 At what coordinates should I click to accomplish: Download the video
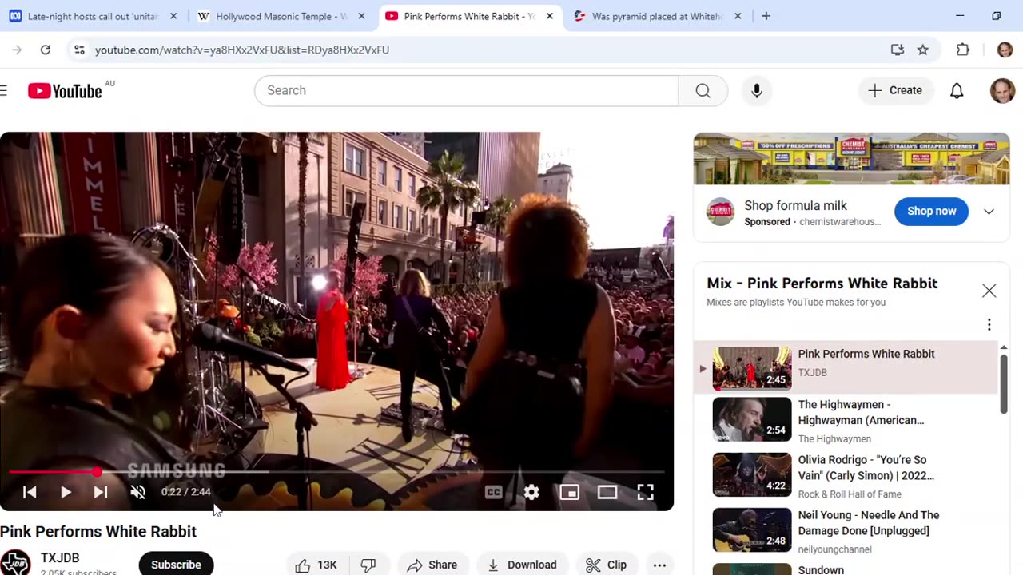(x=522, y=565)
